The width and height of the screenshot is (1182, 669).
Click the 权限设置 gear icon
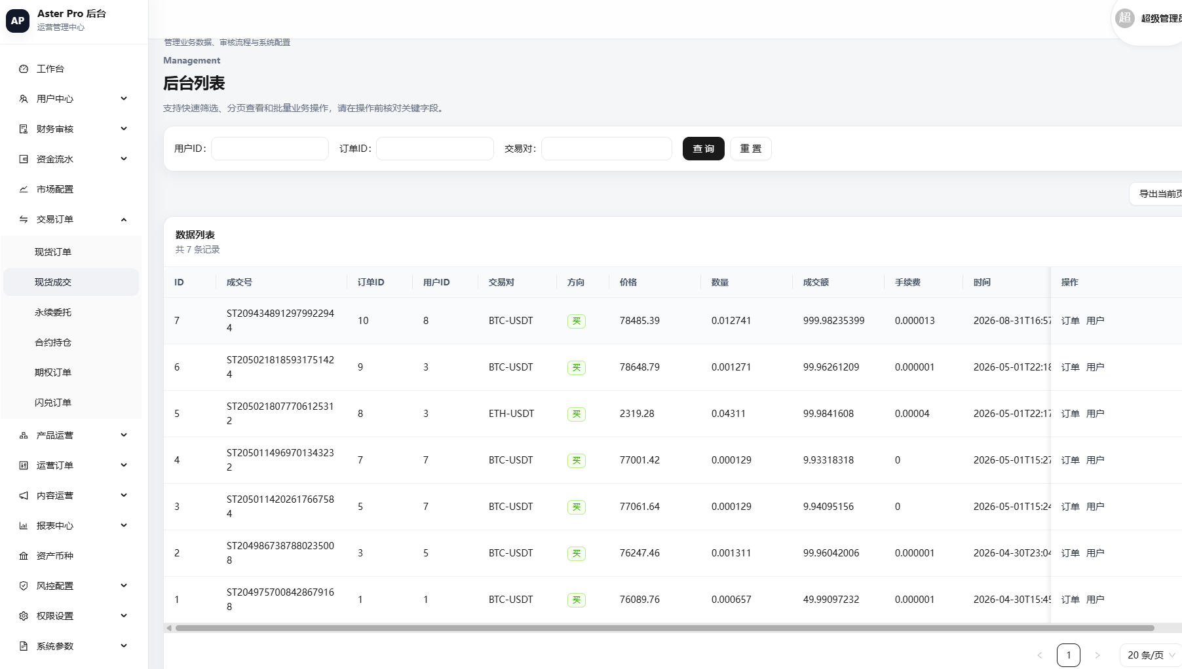point(24,616)
